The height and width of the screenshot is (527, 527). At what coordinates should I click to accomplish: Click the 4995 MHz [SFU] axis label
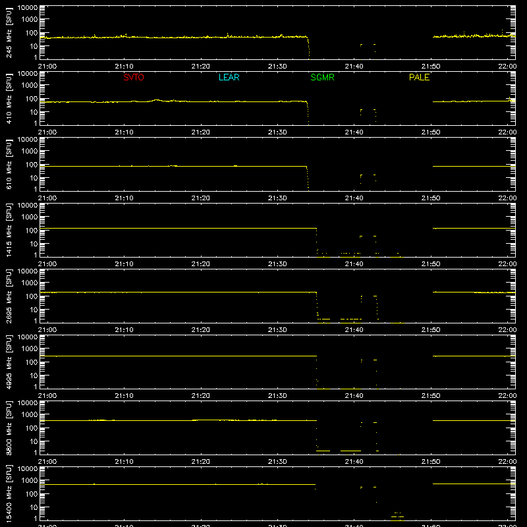point(9,362)
